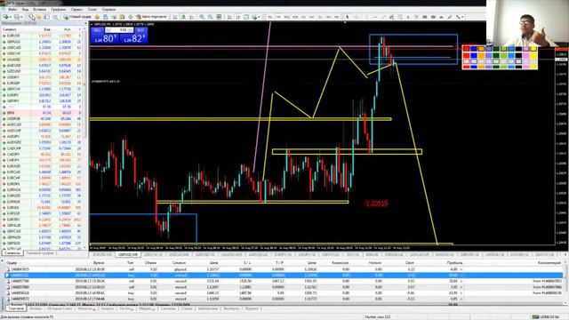Image resolution: width=569 pixels, height=320 pixels.
Task: Click the Profiles toolbar icon
Action: pos(17,17)
